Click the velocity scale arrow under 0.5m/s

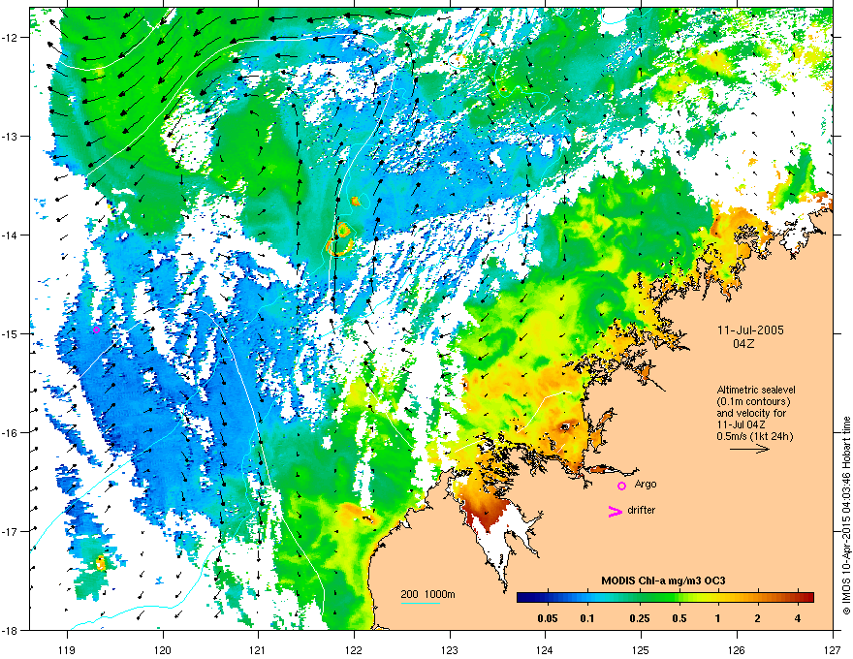click(x=749, y=449)
